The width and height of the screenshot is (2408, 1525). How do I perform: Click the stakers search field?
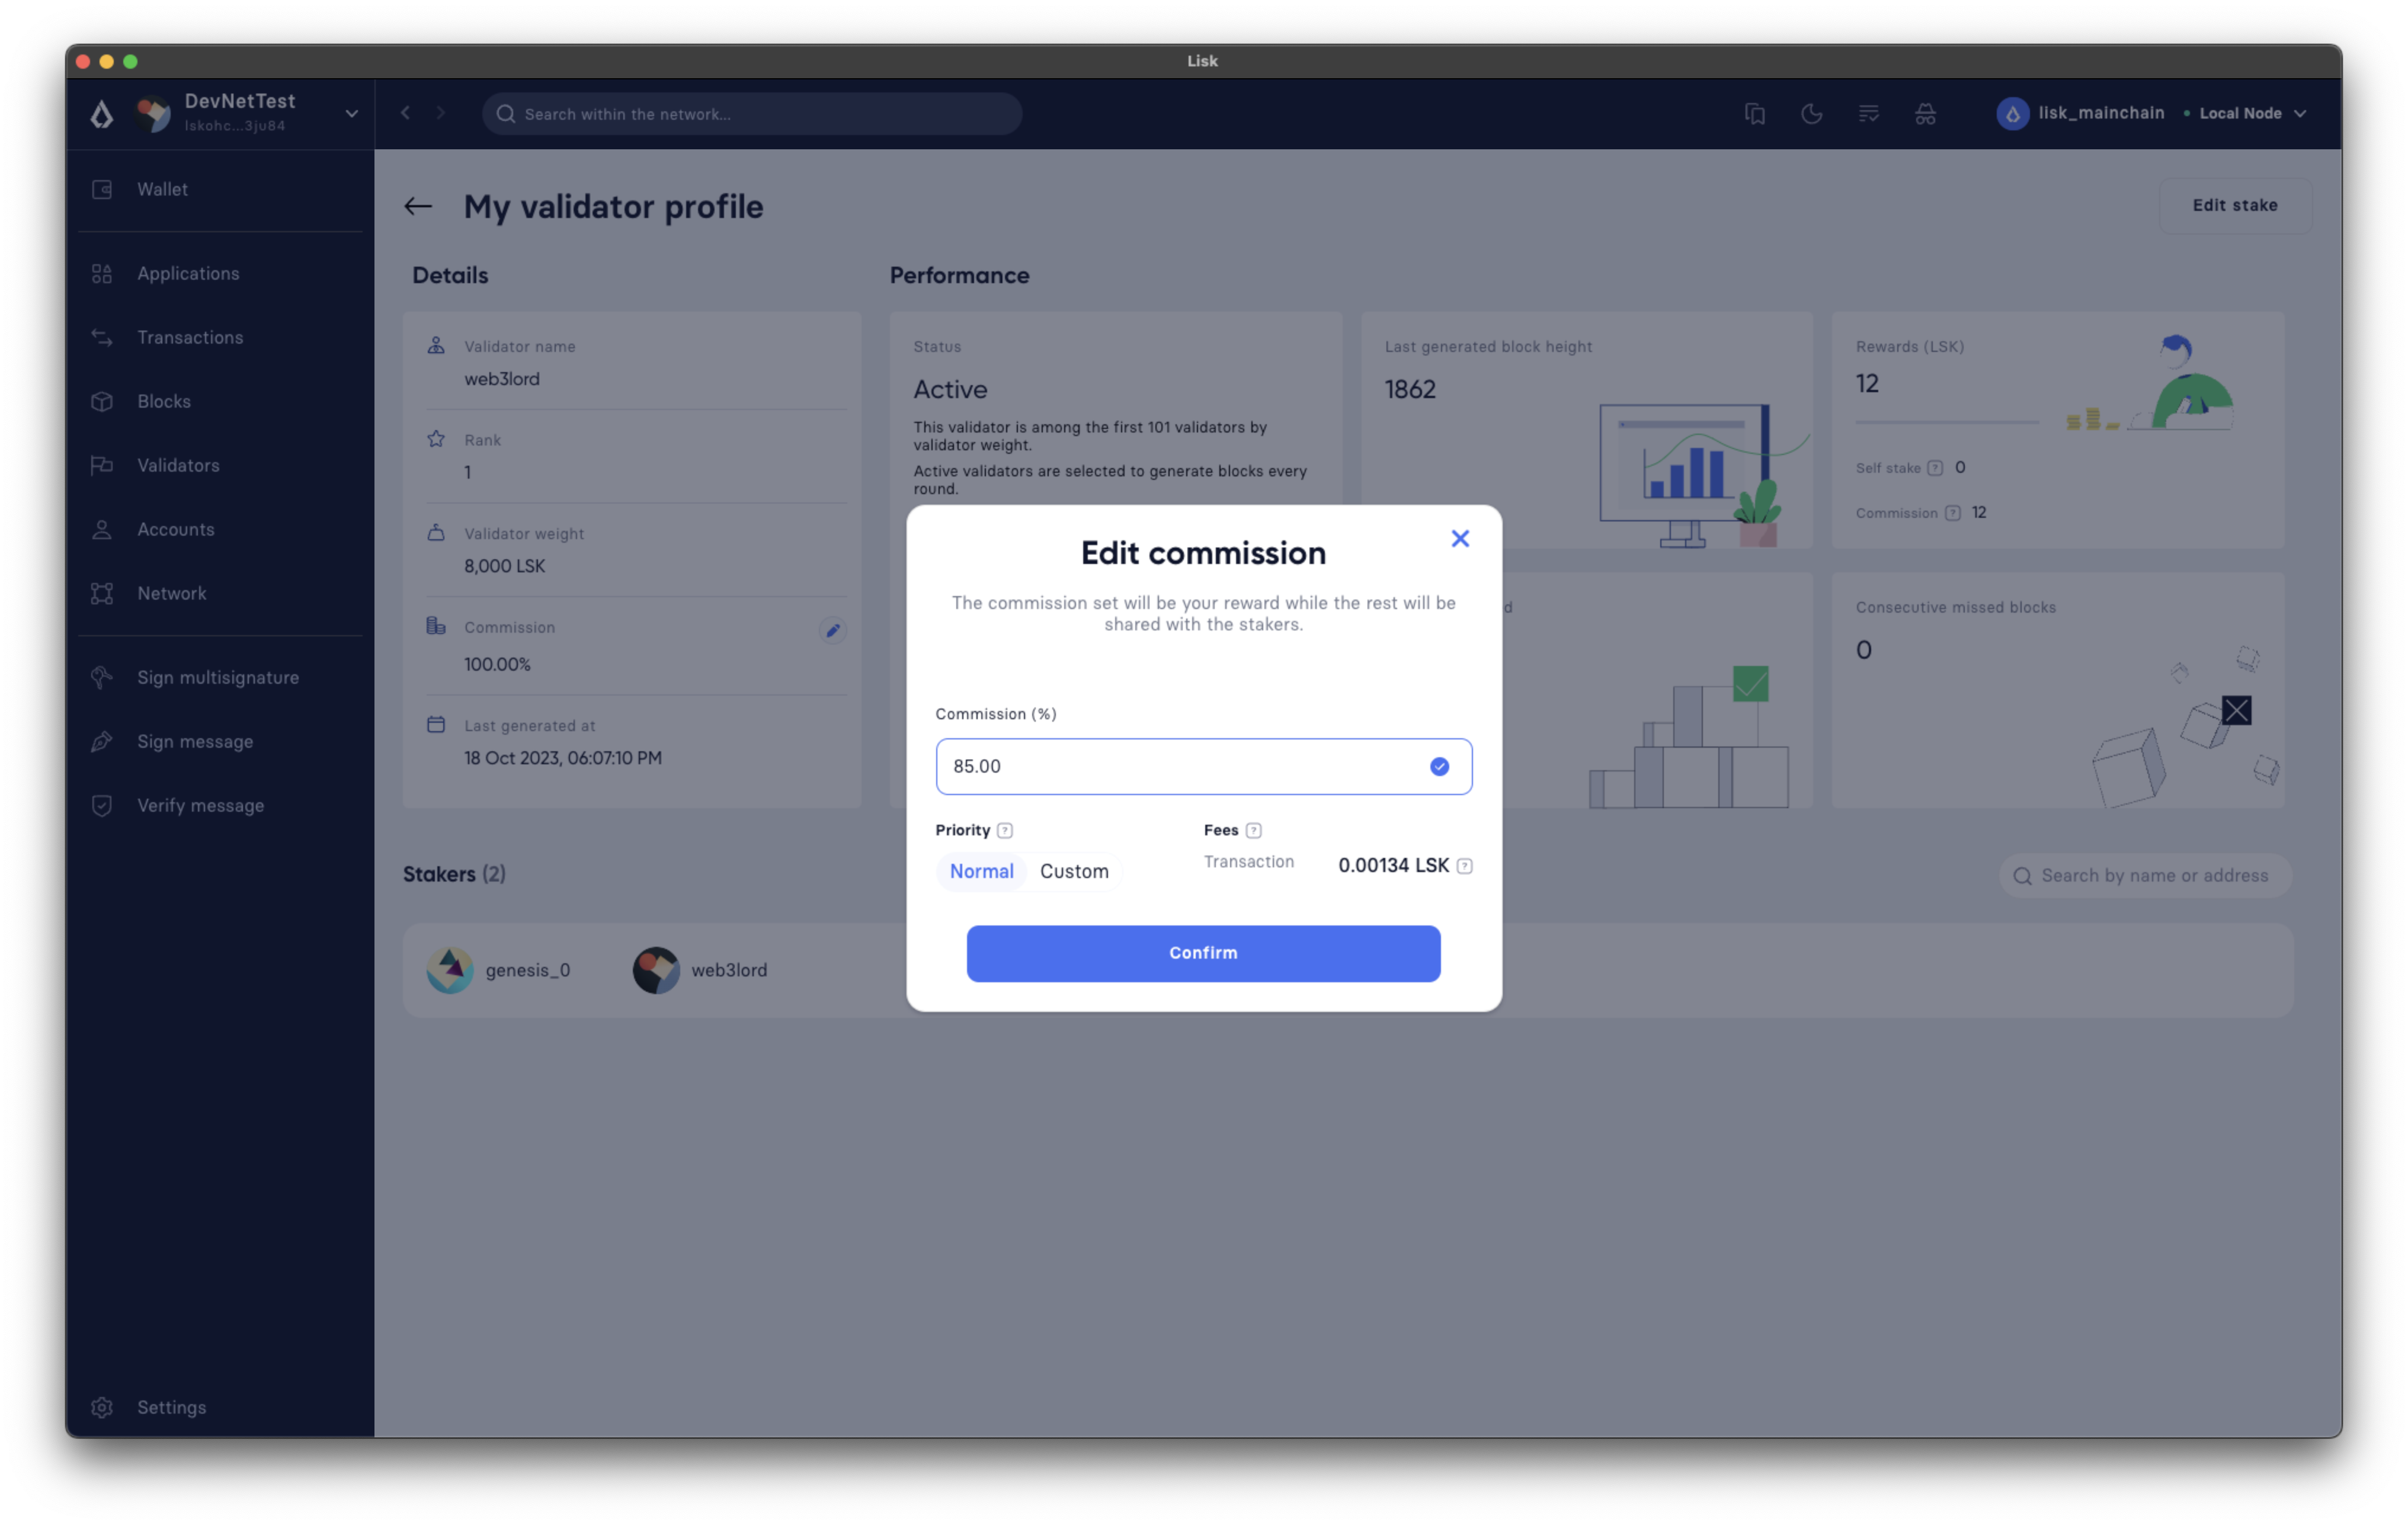[2145, 876]
